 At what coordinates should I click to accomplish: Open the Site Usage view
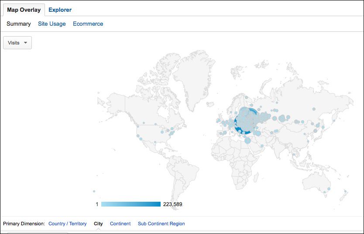(52, 24)
